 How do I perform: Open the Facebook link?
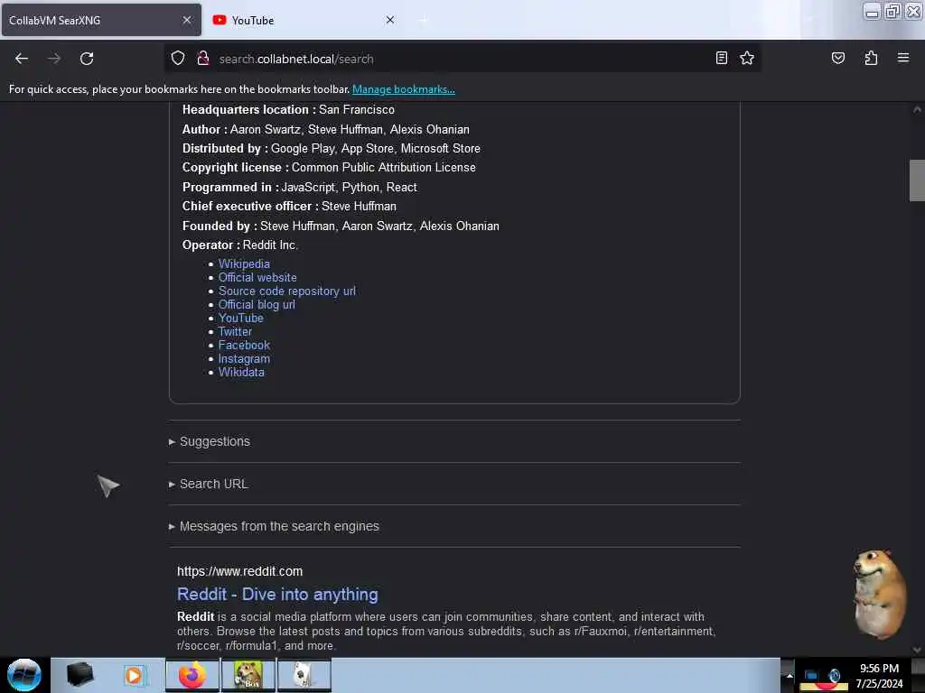pos(244,346)
